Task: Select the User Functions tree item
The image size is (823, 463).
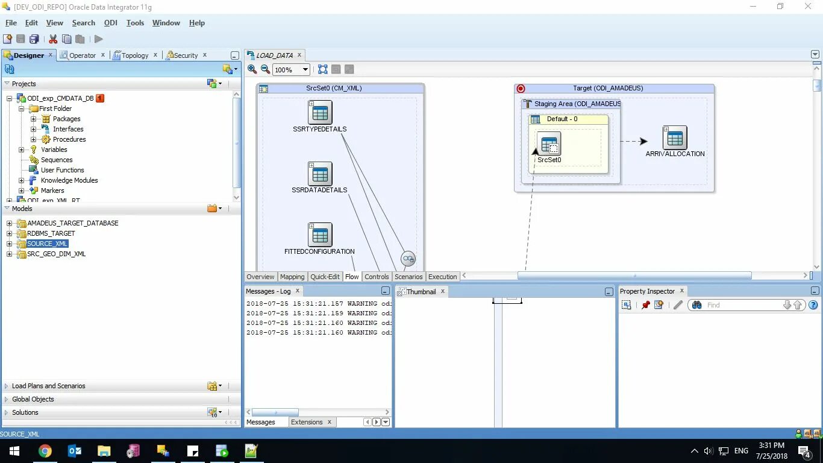Action: [62, 170]
